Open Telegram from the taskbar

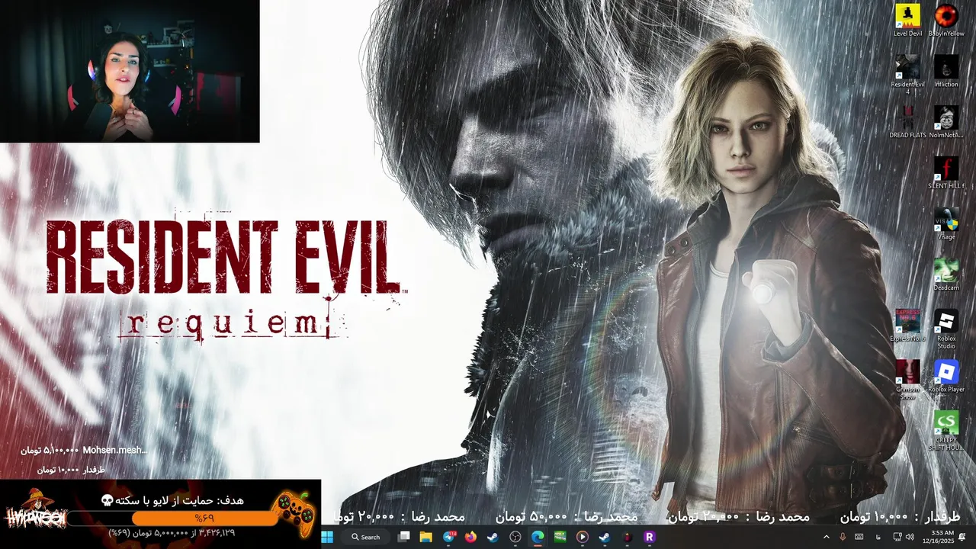click(448, 537)
